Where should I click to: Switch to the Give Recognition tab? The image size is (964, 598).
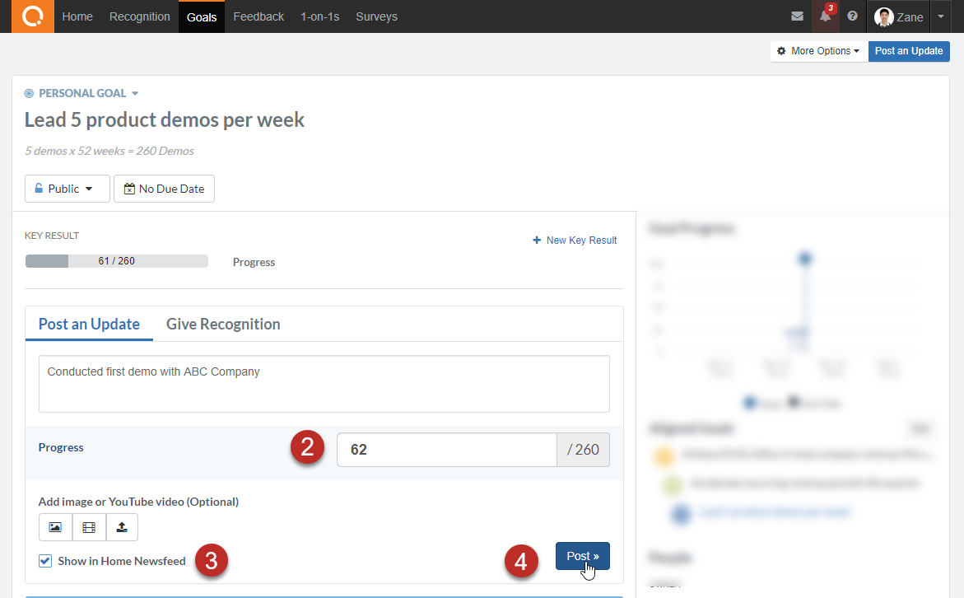(223, 325)
